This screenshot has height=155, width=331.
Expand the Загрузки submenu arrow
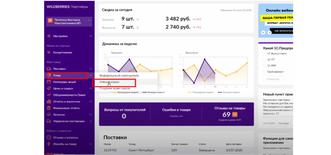pos(90,115)
